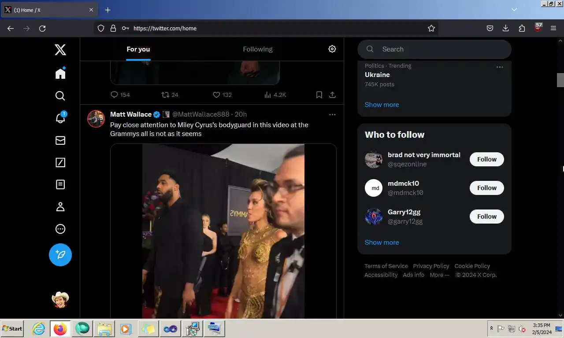Image resolution: width=564 pixels, height=338 pixels.
Task: Click the Matt Wallace display name
Action: tap(131, 114)
